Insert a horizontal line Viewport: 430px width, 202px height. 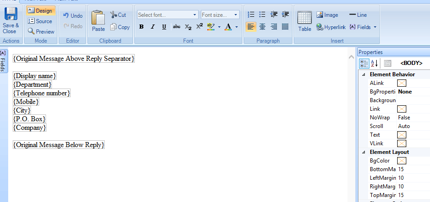tap(358, 15)
